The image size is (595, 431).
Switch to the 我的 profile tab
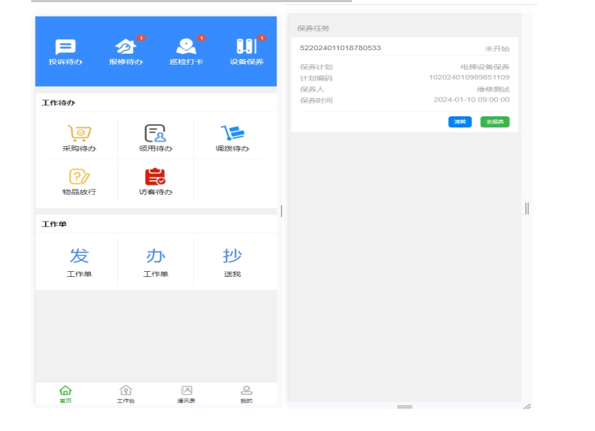coord(247,394)
